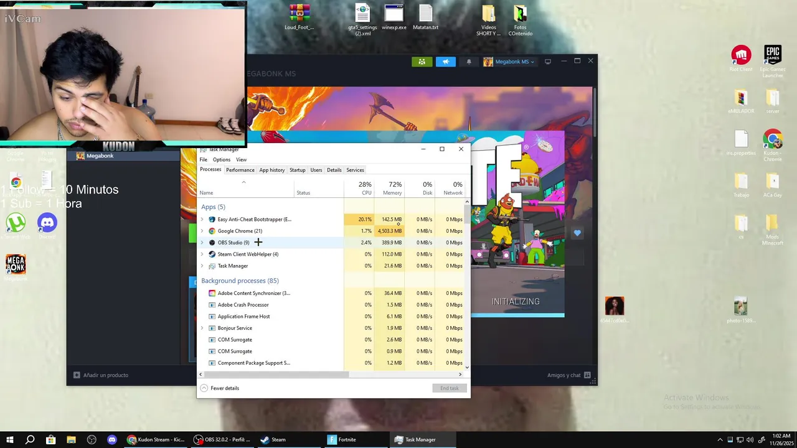Open Steam friends green icon button

coord(422,62)
